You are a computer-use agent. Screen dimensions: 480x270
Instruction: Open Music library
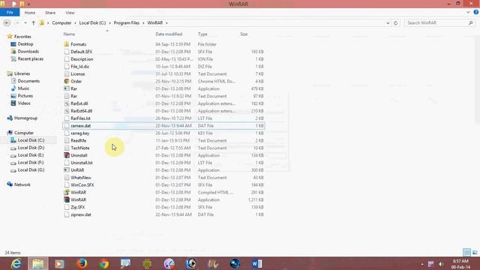click(x=23, y=88)
